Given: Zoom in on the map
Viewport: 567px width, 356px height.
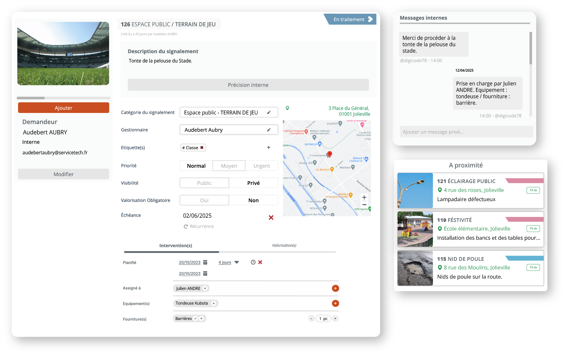Looking at the screenshot, I should pos(364,197).
